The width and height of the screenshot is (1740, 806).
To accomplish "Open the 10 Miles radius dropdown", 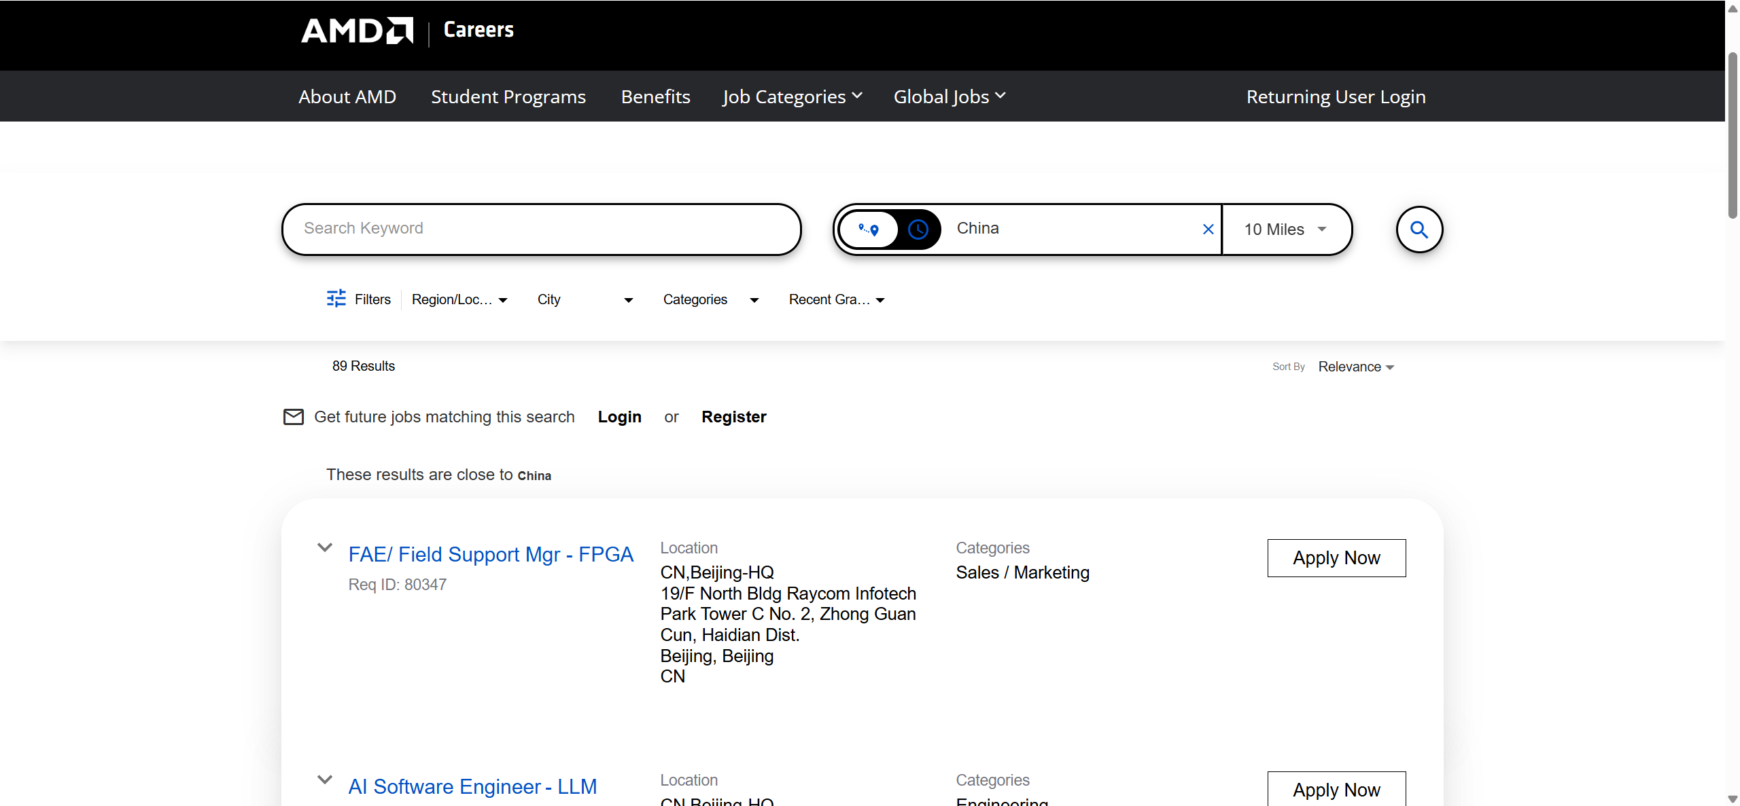I will [1285, 230].
